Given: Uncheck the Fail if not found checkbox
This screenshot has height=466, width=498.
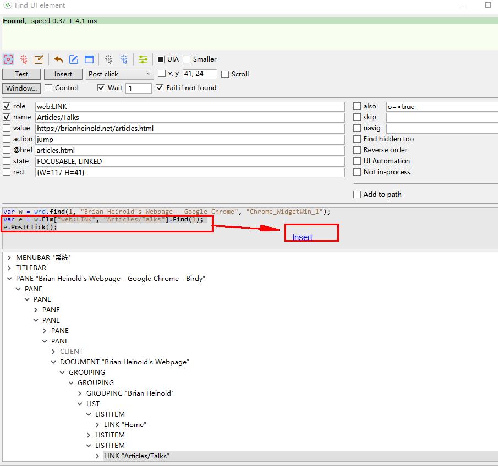Looking at the screenshot, I should pos(160,88).
